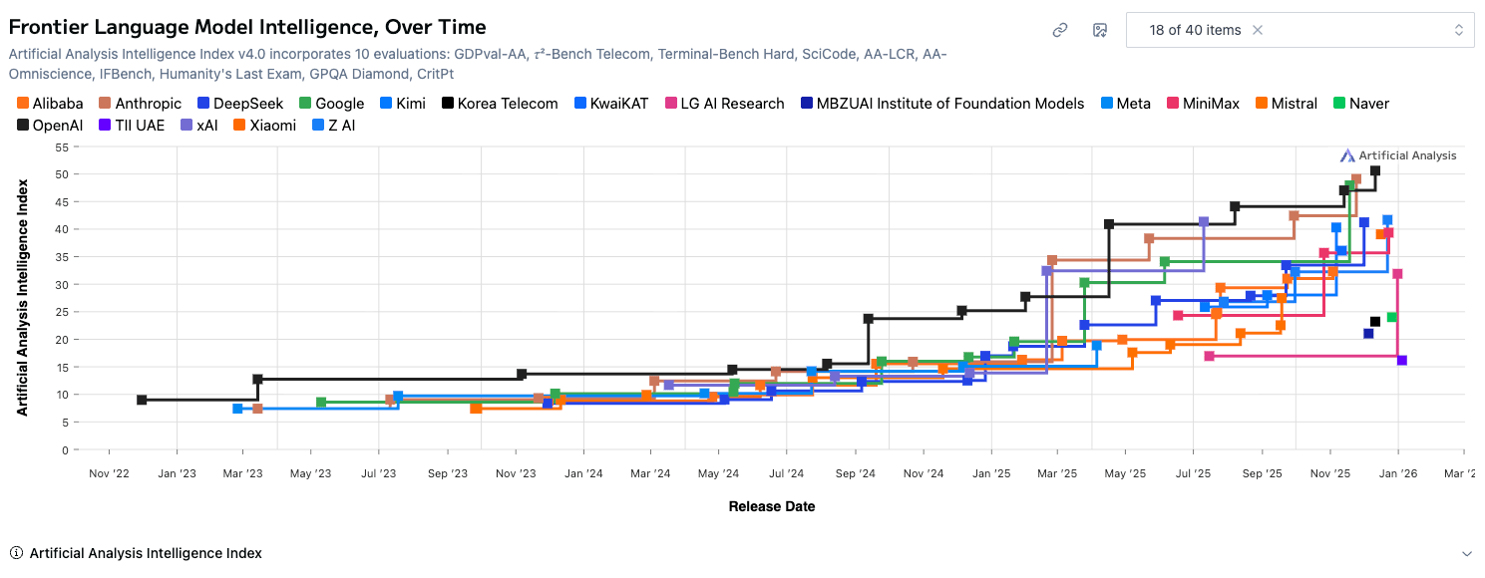Clear the filter with the X beside 18 of 40 items
This screenshot has width=1485, height=578.
(x=1257, y=30)
